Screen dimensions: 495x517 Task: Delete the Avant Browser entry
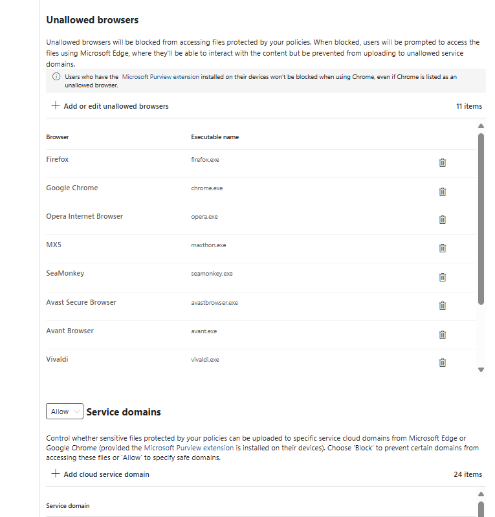pyautogui.click(x=443, y=335)
